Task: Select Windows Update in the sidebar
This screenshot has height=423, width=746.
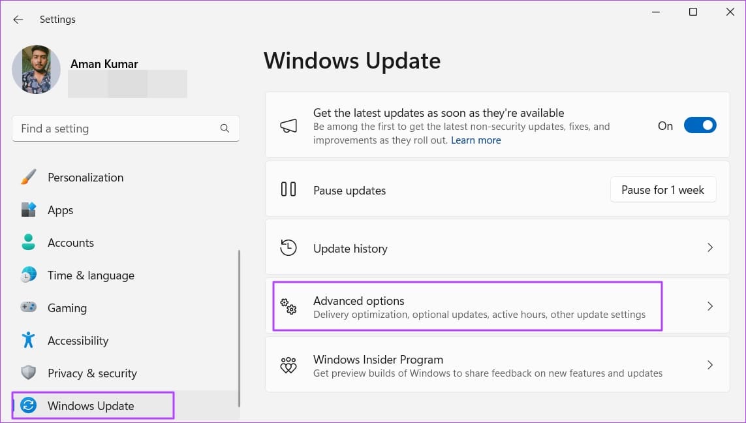Action: pos(91,405)
